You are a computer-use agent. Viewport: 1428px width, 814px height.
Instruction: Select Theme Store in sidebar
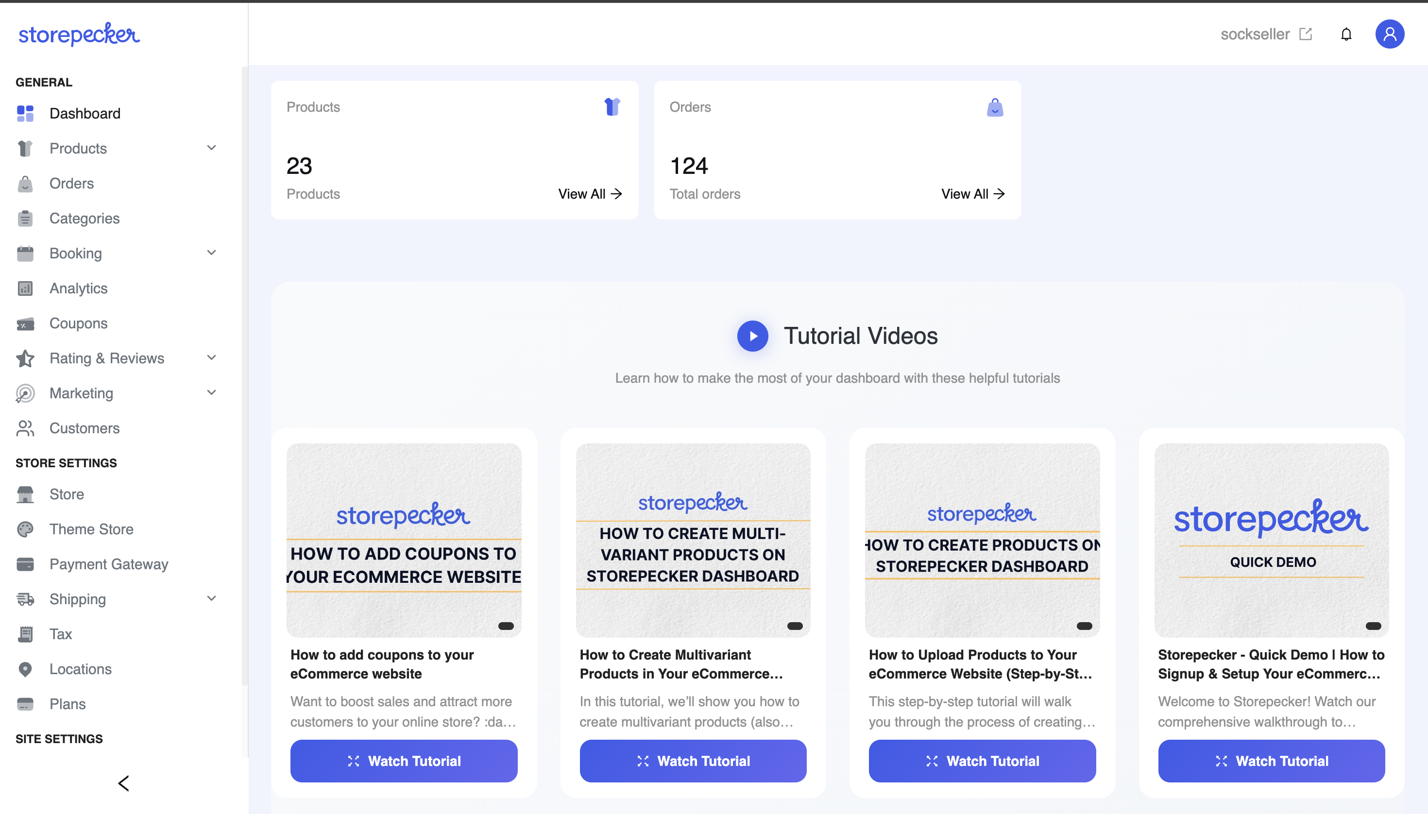click(91, 529)
